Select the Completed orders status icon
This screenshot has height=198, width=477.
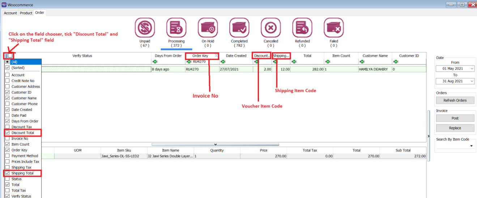click(239, 28)
